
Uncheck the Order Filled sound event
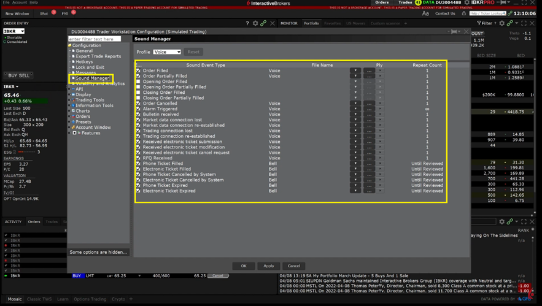(x=139, y=71)
